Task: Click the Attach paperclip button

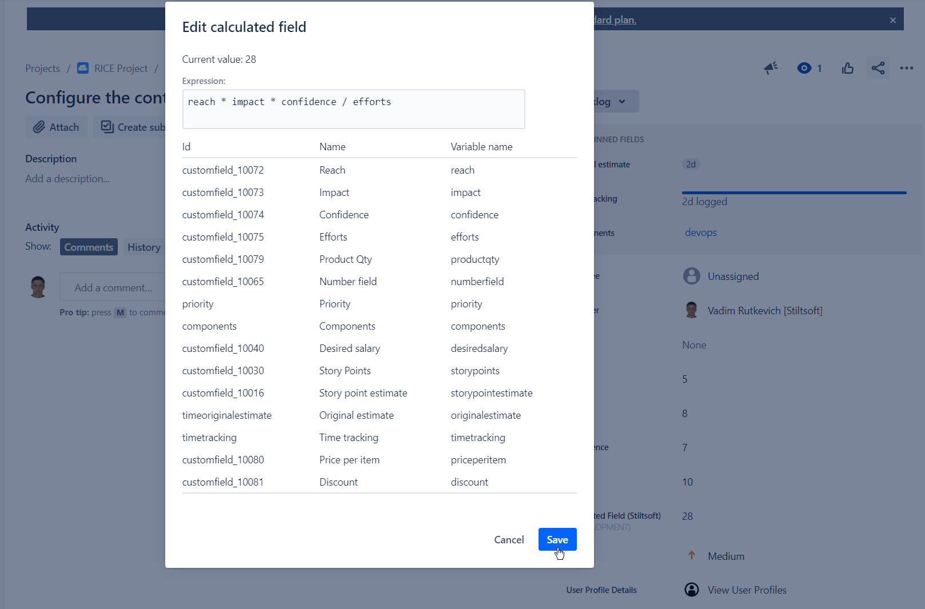Action: [x=56, y=127]
